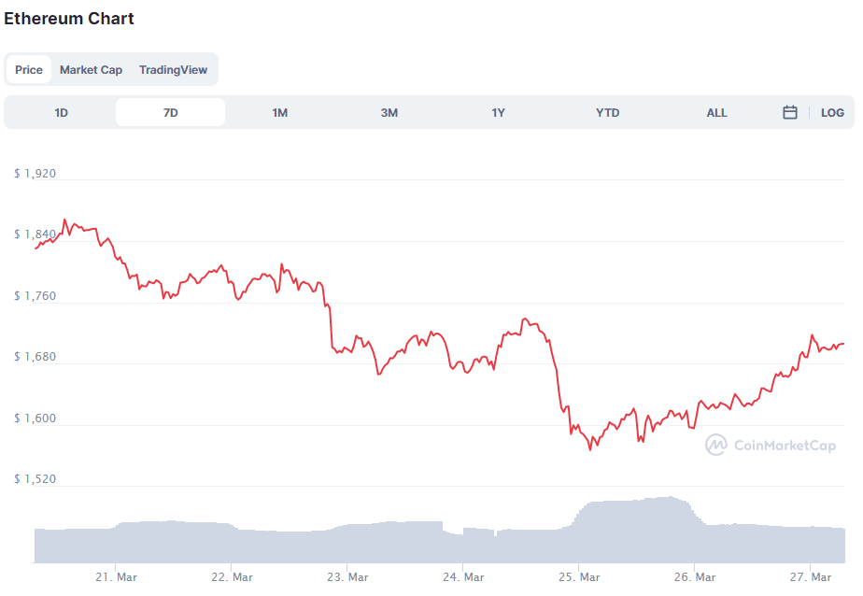
Task: Open the TradingView tab
Action: pyautogui.click(x=174, y=69)
